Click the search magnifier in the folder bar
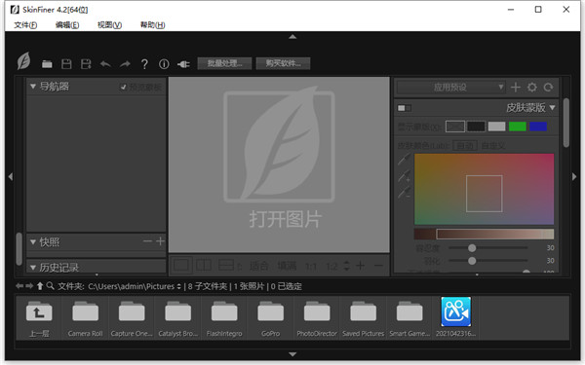585x365 pixels. [x=50, y=286]
